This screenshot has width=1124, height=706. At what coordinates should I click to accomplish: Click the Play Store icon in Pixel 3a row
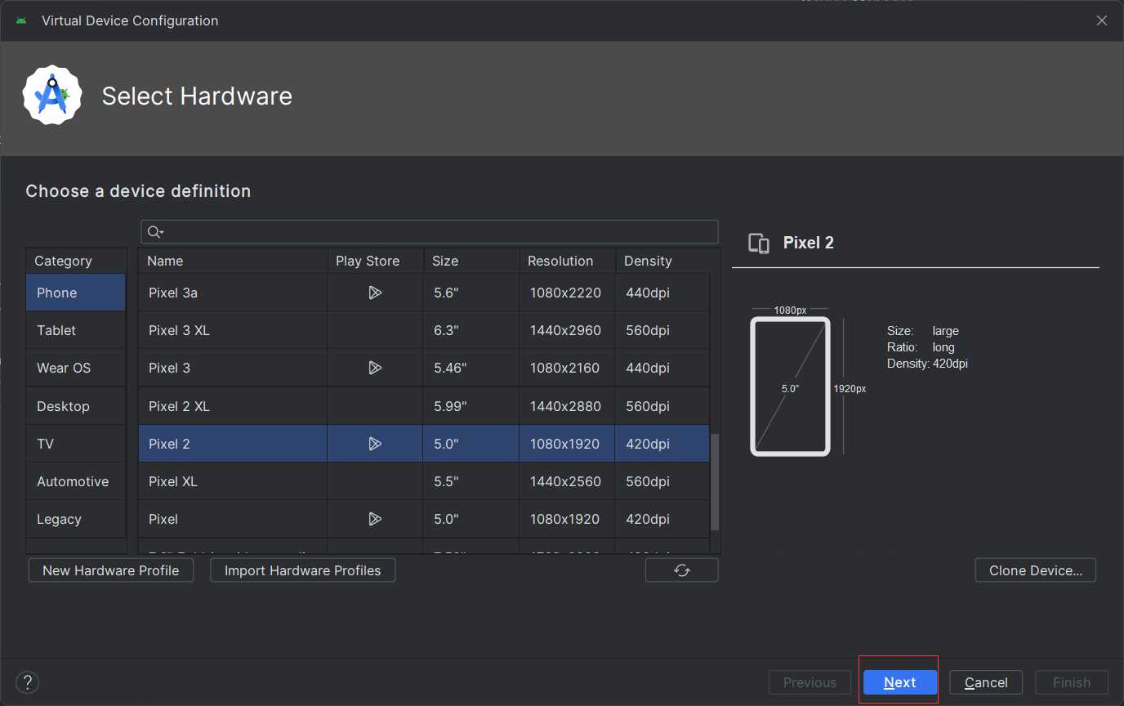375,293
